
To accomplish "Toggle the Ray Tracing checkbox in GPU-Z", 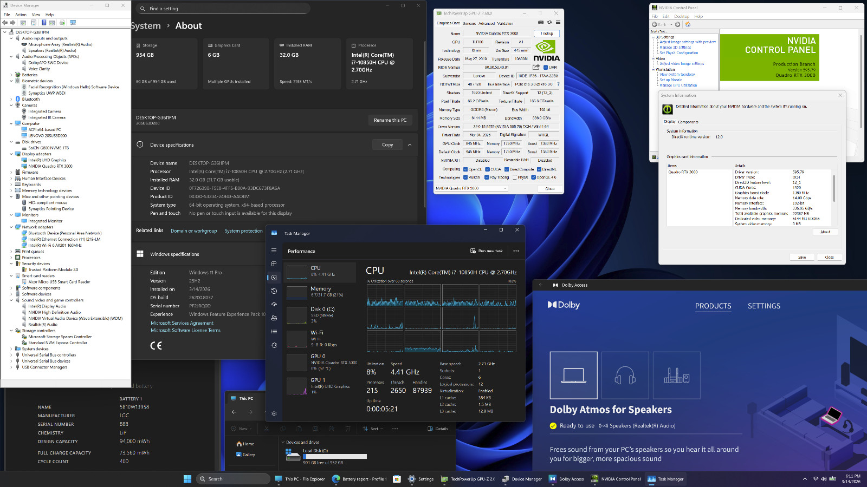I will 487,177.
